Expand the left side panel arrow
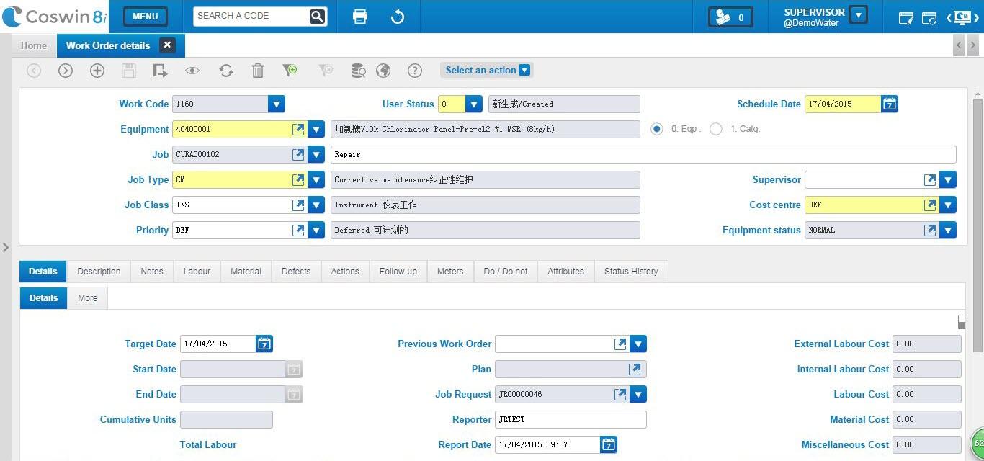 (x=5, y=247)
